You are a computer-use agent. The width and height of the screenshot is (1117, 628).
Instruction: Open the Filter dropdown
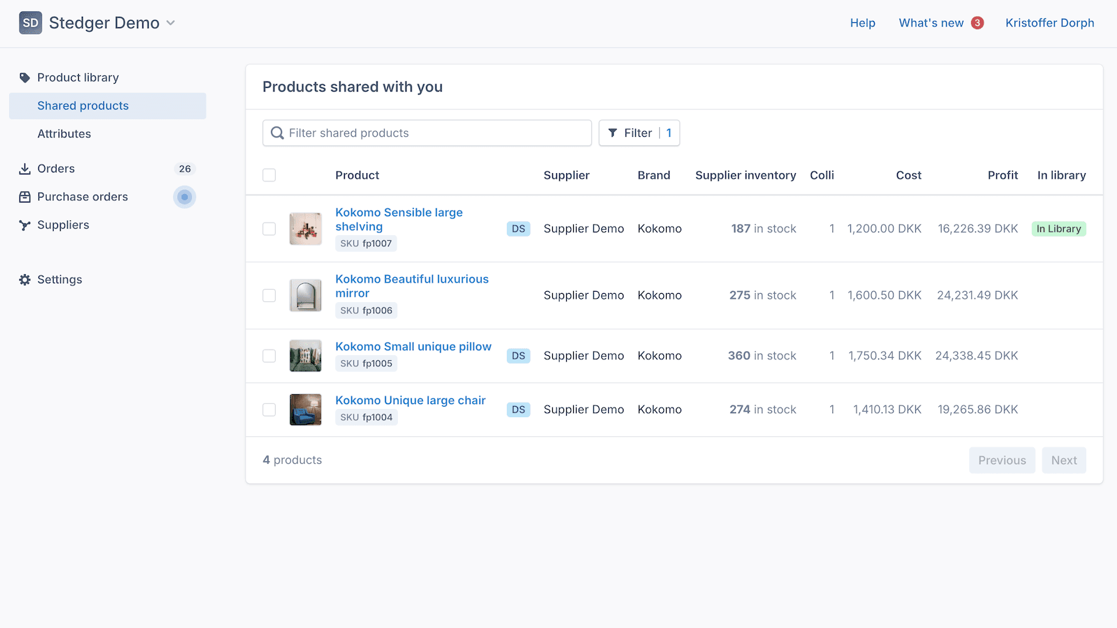[639, 133]
